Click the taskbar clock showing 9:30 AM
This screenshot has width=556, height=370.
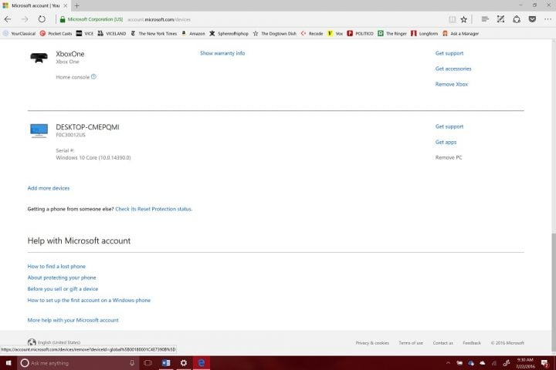coord(525,363)
